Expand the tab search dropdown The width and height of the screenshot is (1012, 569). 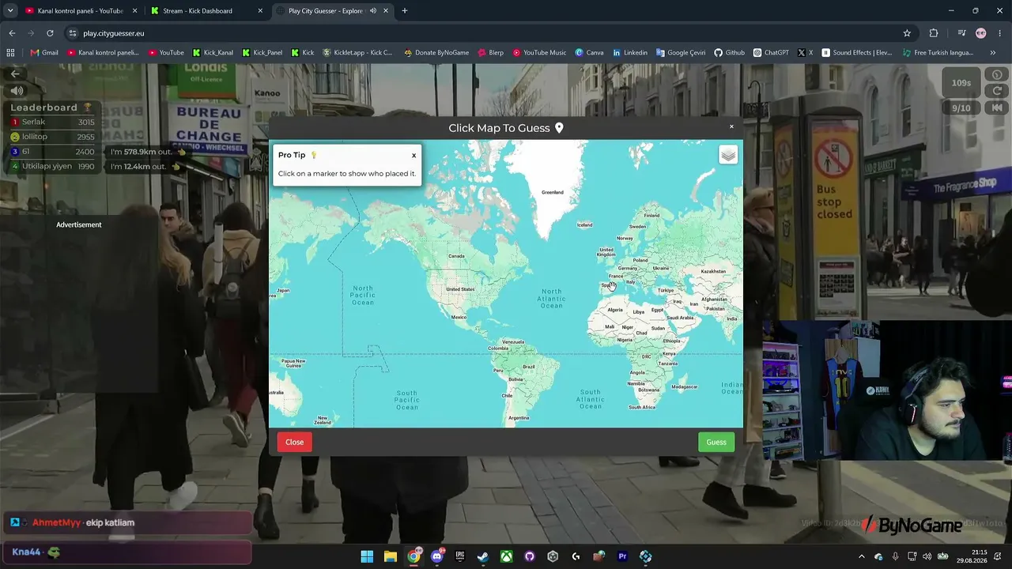click(10, 11)
